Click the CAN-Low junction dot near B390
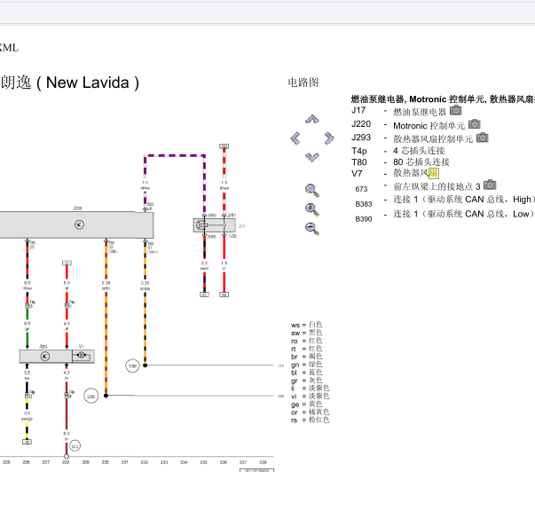The image size is (535, 519). pyautogui.click(x=106, y=396)
